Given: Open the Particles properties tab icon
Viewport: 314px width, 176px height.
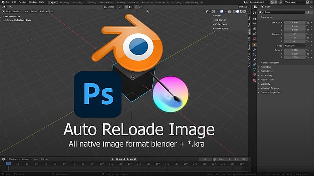Looking at the screenshot, I should click(x=254, y=54).
